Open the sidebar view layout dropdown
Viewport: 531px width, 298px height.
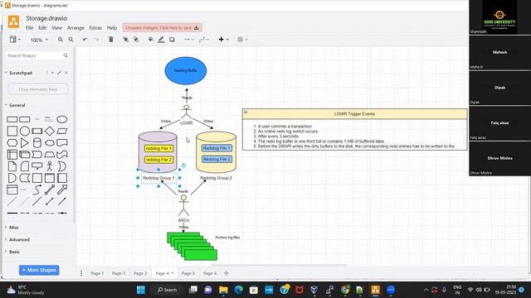click(x=15, y=40)
